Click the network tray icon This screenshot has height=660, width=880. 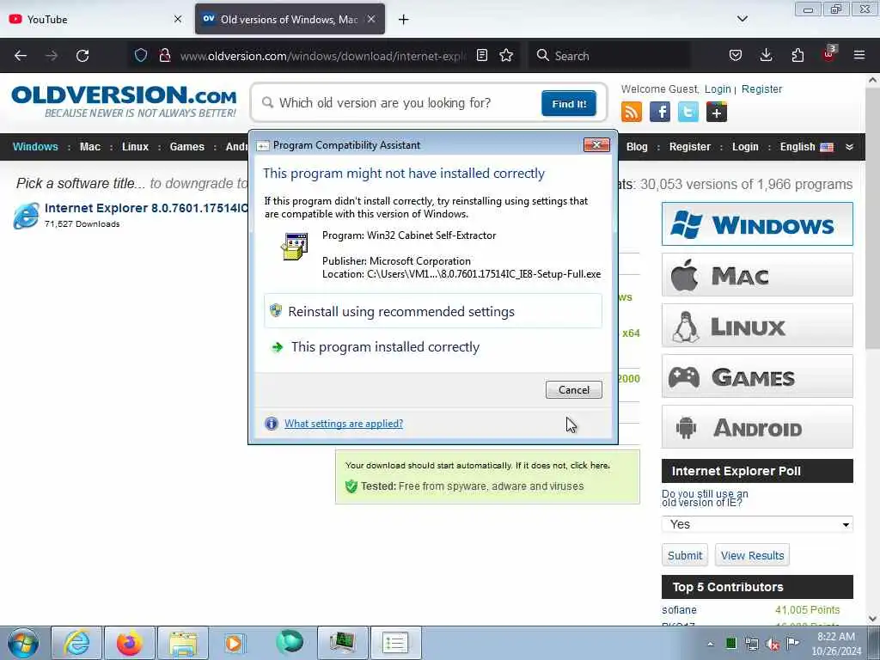click(x=752, y=644)
